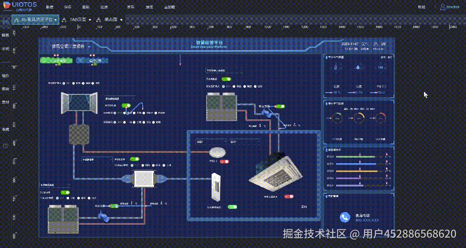Open the 示例 panel in left sidebar
The image size is (466, 248).
click(x=5, y=49)
